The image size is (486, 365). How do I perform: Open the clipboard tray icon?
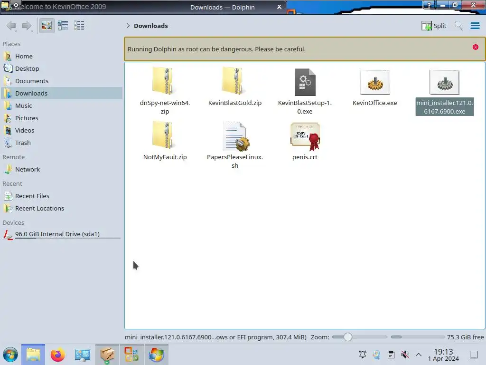(391, 354)
